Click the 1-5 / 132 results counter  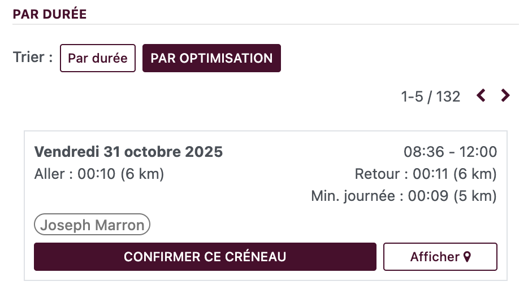(431, 96)
